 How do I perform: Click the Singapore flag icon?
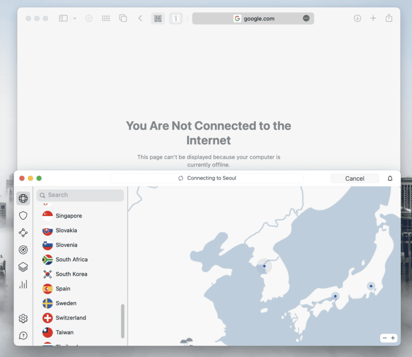[48, 216]
